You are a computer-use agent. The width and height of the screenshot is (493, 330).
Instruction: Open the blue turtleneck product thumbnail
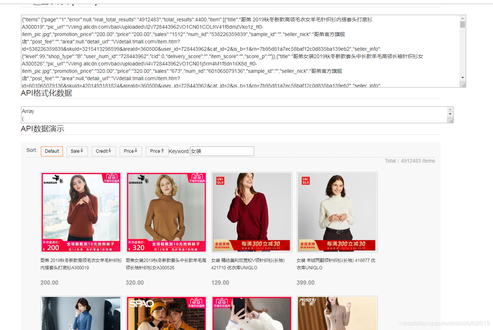pos(81,313)
